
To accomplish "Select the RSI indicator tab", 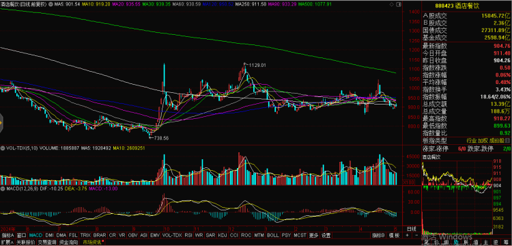I will pos(188,235).
